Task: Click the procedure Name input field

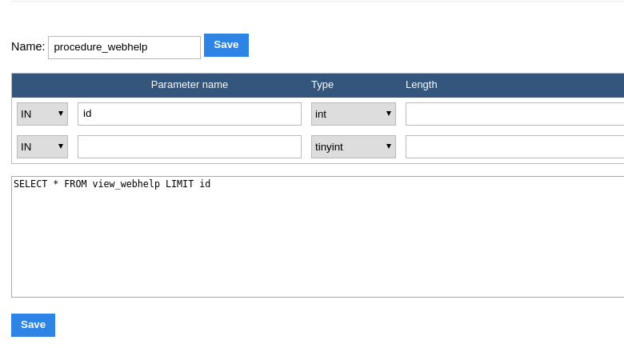Action: [124, 47]
